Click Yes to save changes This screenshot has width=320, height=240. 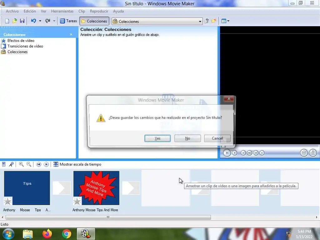157,138
